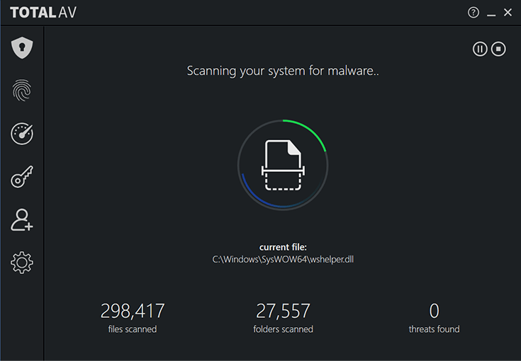Screen dimensions: 521x361
Task: Open the add user referral section
Action: pos(22,219)
